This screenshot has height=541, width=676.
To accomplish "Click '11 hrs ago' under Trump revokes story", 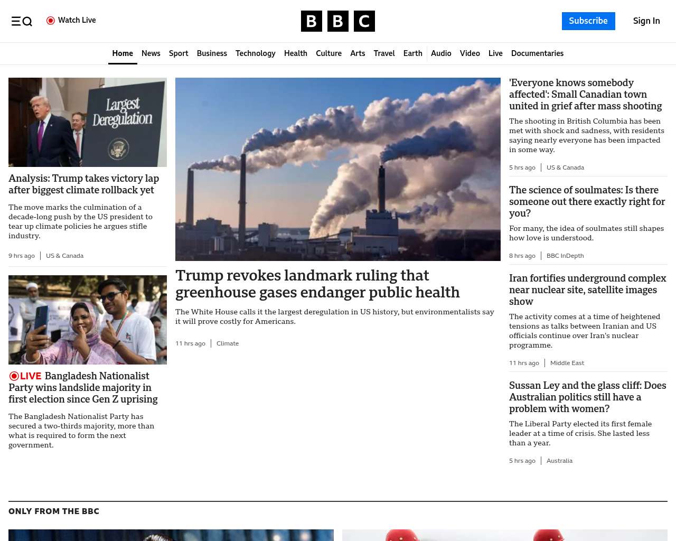I will (190, 343).
